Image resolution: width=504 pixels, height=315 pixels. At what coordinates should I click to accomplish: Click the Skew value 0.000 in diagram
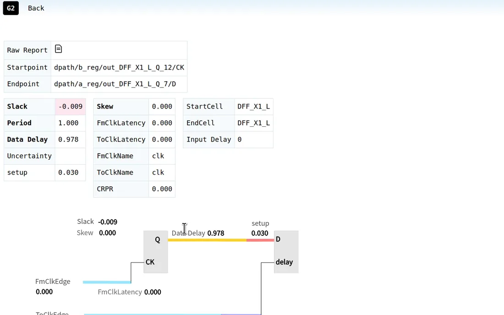(107, 233)
